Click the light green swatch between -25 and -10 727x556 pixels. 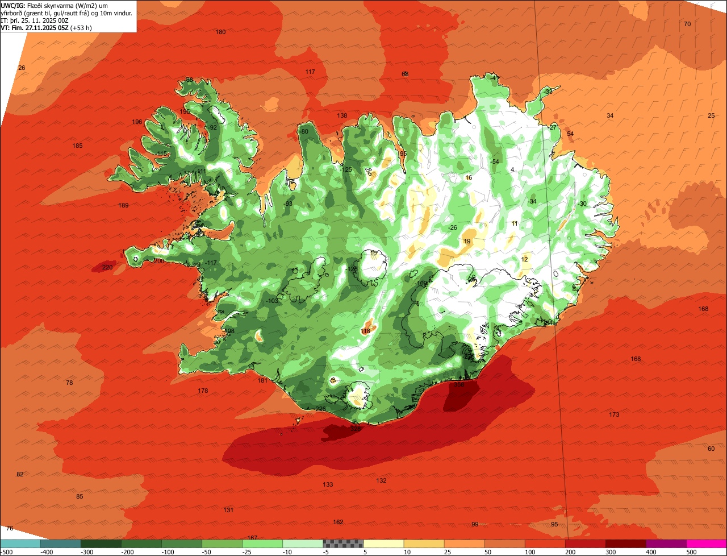262,543
